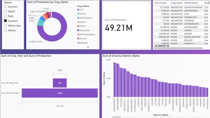Click the district chart's horizontal scrollbar
The image size is (210, 118).
[116, 117]
